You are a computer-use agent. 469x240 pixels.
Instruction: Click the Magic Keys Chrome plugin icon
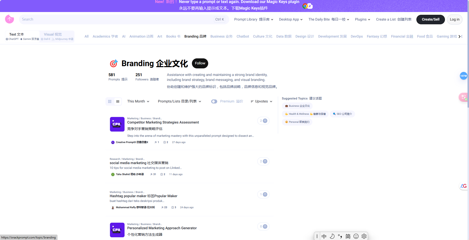(x=307, y=6)
